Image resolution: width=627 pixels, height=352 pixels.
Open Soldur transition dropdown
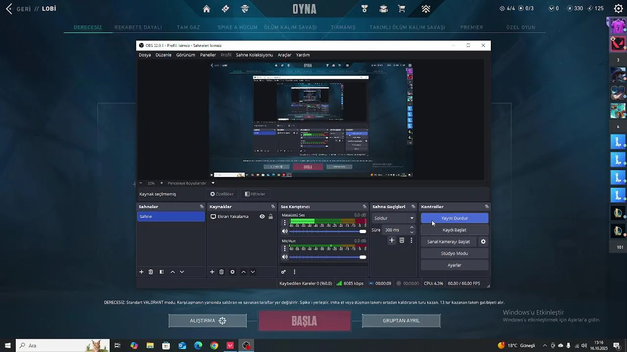pyautogui.click(x=394, y=218)
